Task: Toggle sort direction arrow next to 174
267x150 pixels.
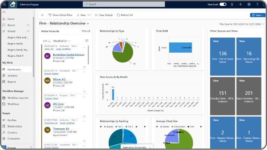Action: point(49,41)
